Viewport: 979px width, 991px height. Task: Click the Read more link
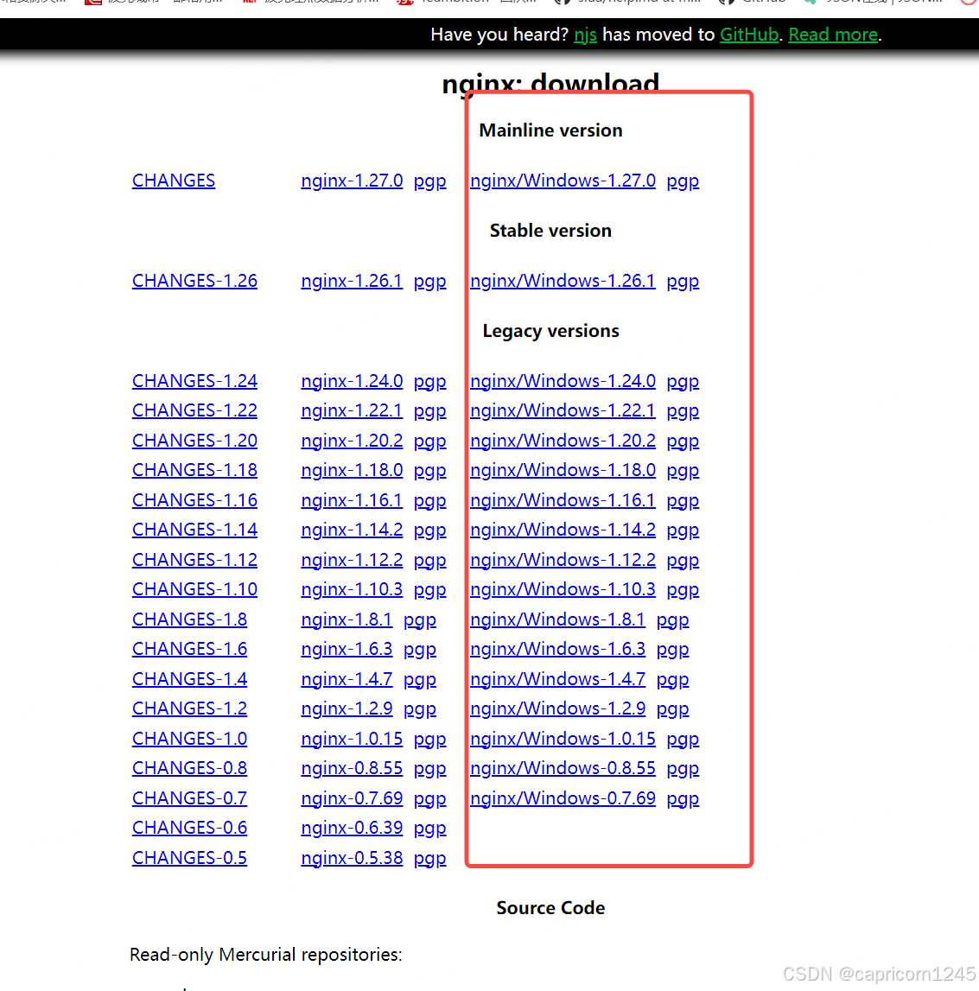[833, 35]
